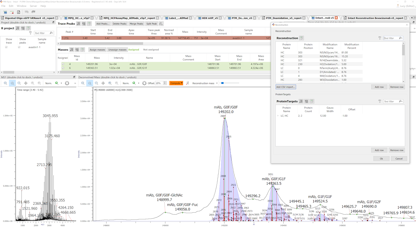The height and width of the screenshot is (227, 416).
Task: Click the filter funnel icon in Reconstruction table
Action: pos(380,38)
